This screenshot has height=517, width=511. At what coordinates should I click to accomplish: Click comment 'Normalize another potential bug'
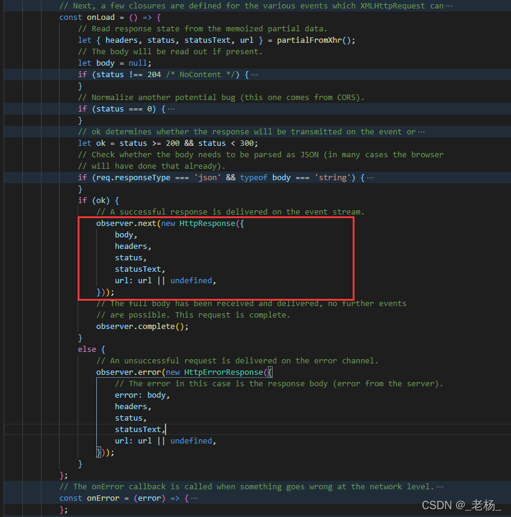(x=221, y=98)
